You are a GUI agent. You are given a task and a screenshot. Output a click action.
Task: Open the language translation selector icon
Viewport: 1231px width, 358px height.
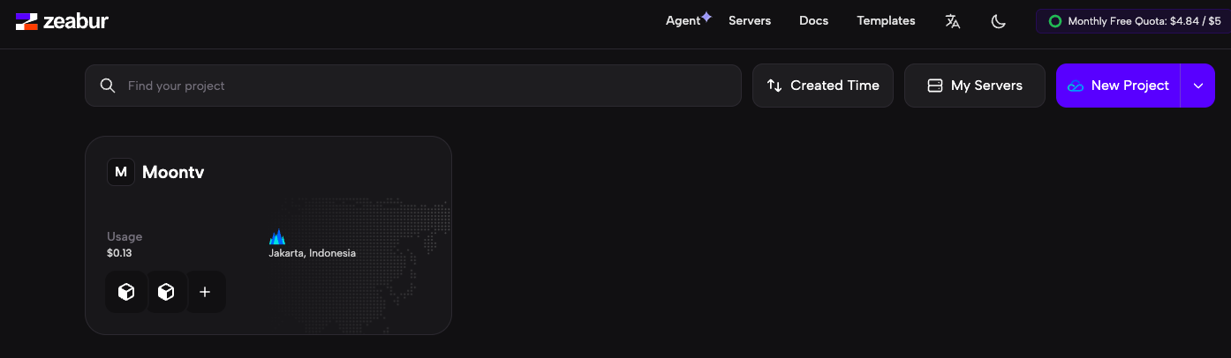(952, 21)
